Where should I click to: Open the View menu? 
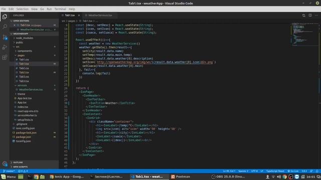(x=34, y=9)
